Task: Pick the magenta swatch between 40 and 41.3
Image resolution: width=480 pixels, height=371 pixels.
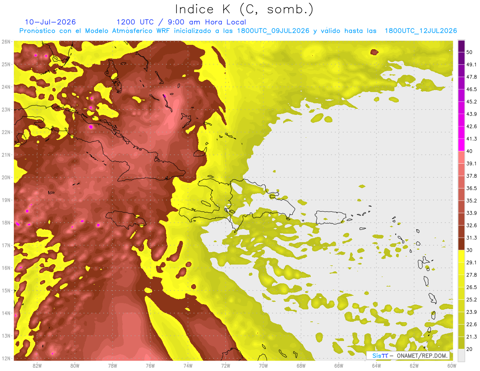Action: pos(461,145)
